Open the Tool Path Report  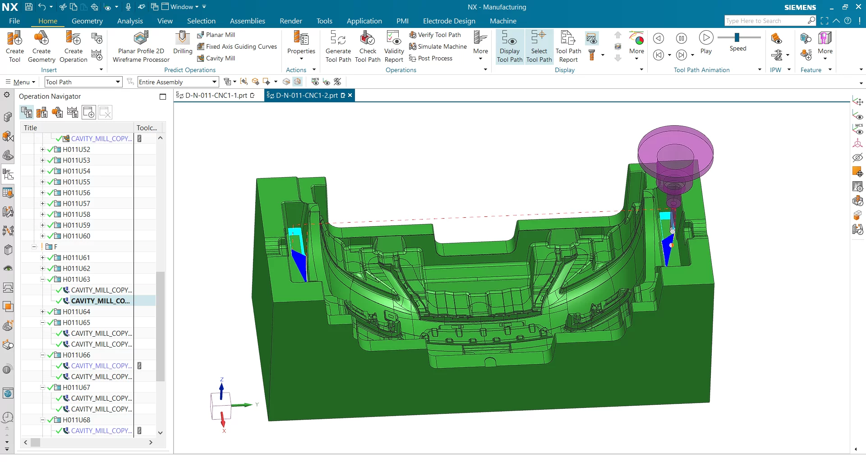tap(568, 46)
